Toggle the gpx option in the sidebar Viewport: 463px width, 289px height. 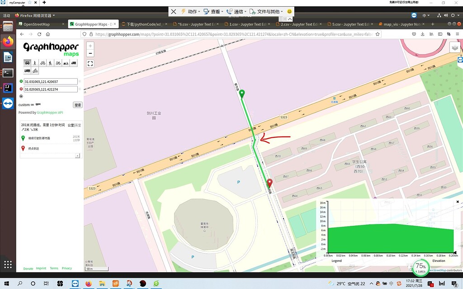pos(38,104)
